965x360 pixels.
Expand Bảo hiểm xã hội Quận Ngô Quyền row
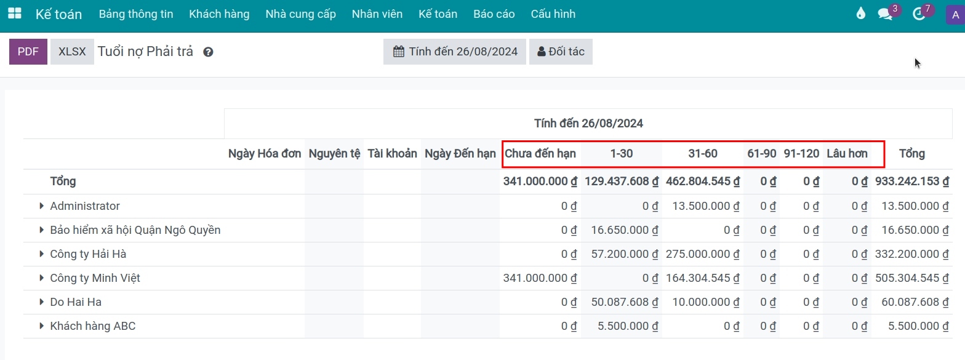coord(41,230)
